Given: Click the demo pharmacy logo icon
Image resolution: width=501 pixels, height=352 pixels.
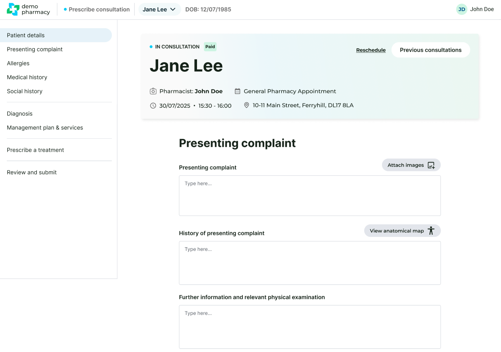Looking at the screenshot, I should coord(13,9).
